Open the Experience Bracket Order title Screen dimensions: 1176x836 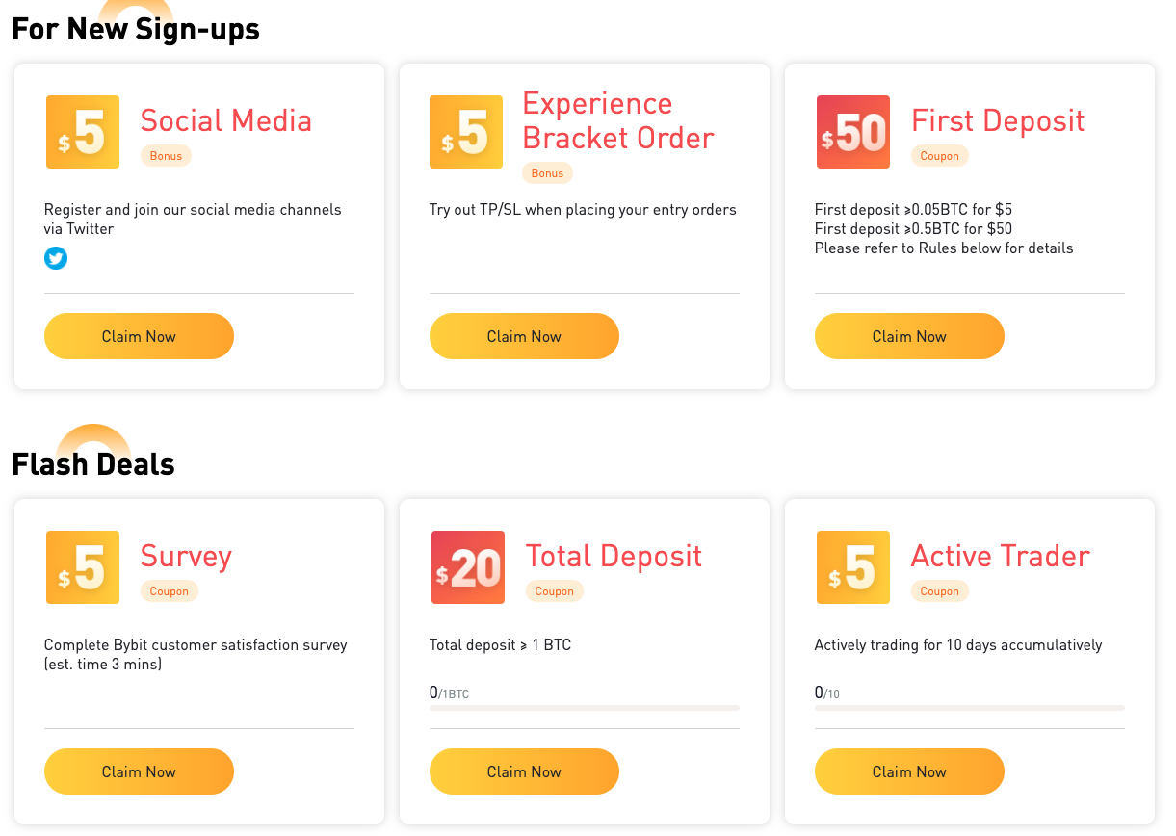coord(618,120)
